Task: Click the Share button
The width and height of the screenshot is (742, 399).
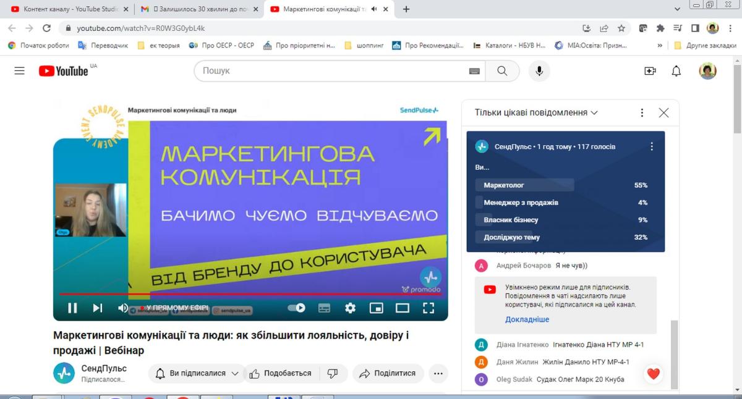Action: click(388, 374)
